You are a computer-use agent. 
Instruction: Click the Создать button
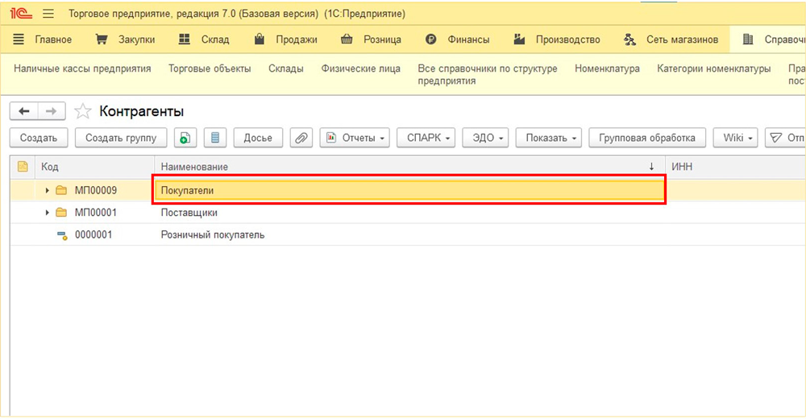point(38,138)
